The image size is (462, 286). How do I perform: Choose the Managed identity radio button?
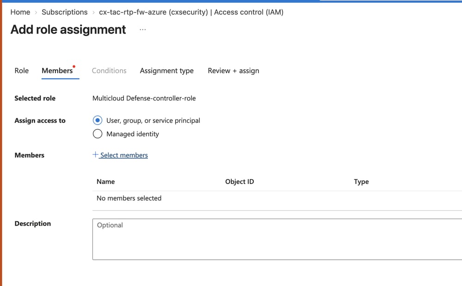[98, 134]
